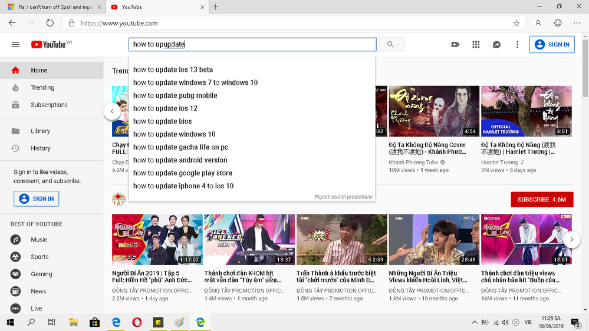Click 'Report search predictions' link
The width and height of the screenshot is (589, 331).
click(x=343, y=197)
